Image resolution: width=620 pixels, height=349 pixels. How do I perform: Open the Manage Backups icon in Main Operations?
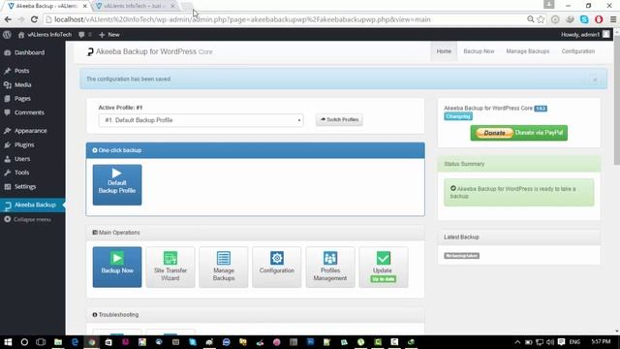pyautogui.click(x=224, y=268)
